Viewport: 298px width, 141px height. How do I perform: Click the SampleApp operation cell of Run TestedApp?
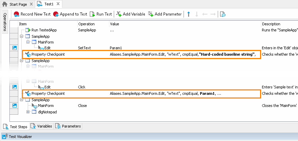click(87, 30)
